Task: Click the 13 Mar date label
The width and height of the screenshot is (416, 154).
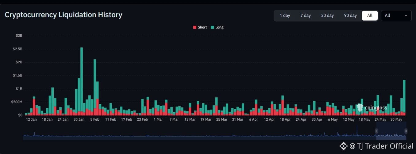Action: click(x=190, y=119)
